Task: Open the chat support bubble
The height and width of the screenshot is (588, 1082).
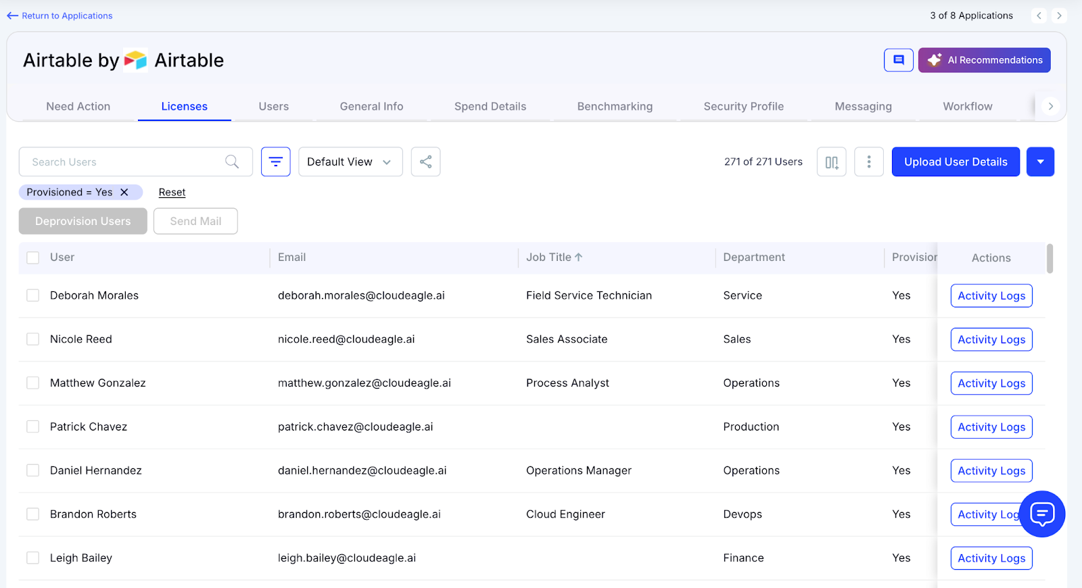Action: click(x=1042, y=514)
